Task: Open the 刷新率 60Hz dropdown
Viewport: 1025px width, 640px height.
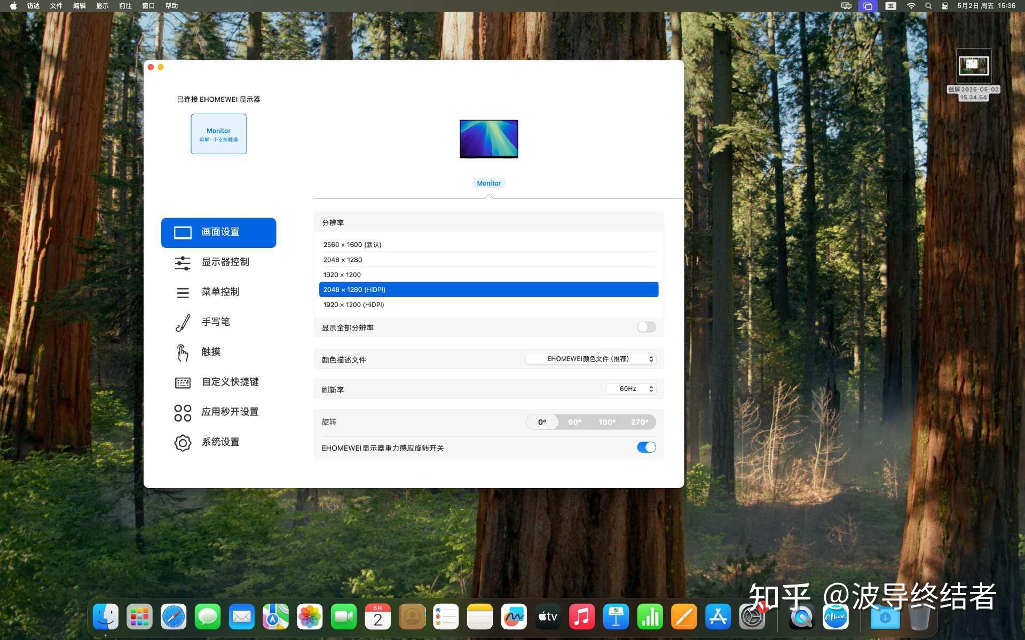Action: [630, 389]
